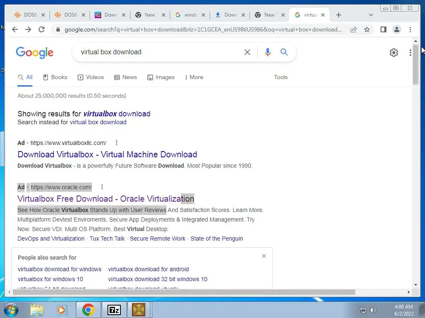
Task: Start voice search with the microphone
Action: coord(268,52)
